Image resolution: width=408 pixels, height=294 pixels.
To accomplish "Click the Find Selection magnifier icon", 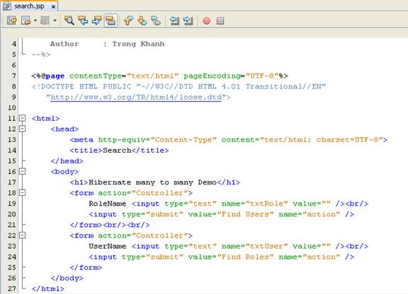I will point(69,20).
